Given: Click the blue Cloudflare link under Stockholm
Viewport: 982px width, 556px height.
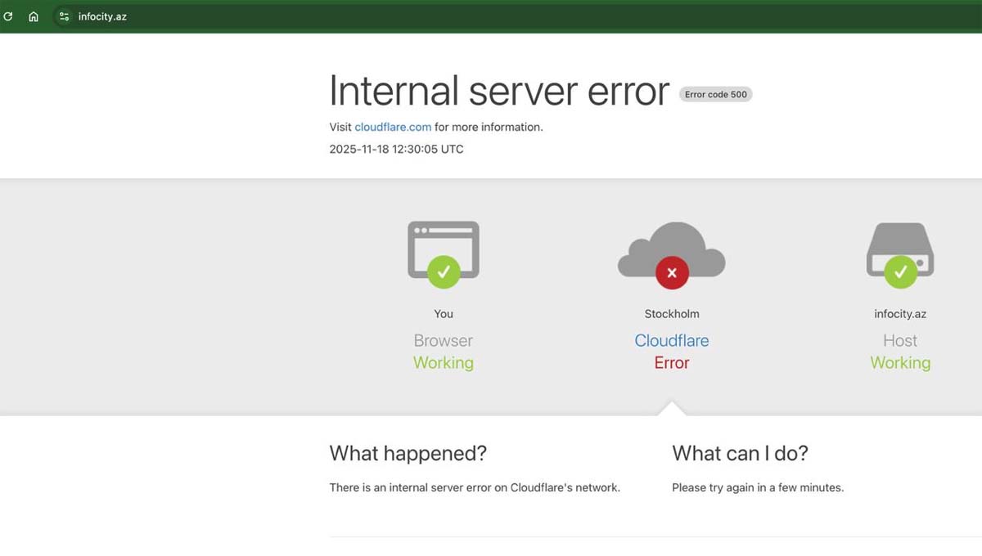Looking at the screenshot, I should [672, 341].
